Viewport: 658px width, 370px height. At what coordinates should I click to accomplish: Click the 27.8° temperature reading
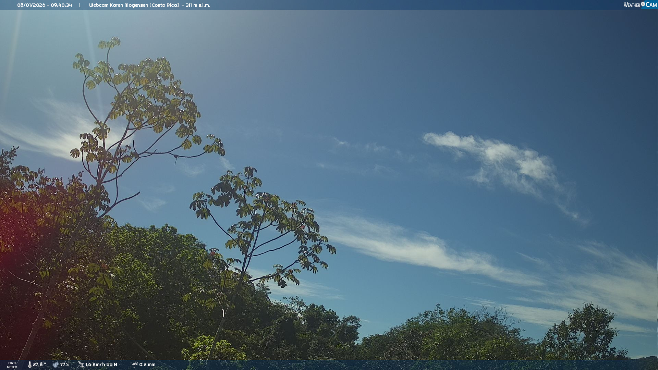(x=39, y=365)
